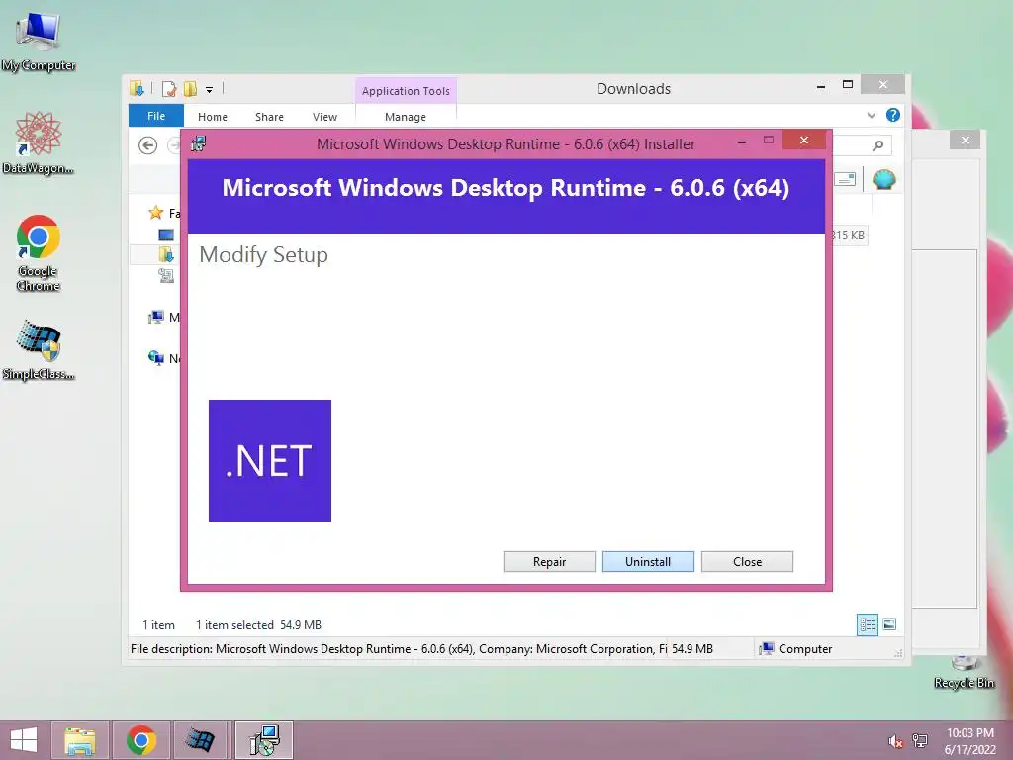The image size is (1013, 760).
Task: Switch to large thumbnails view in status bar
Action: click(x=889, y=625)
